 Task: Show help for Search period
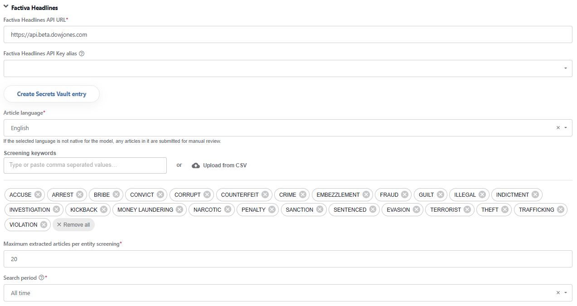pyautogui.click(x=41, y=277)
